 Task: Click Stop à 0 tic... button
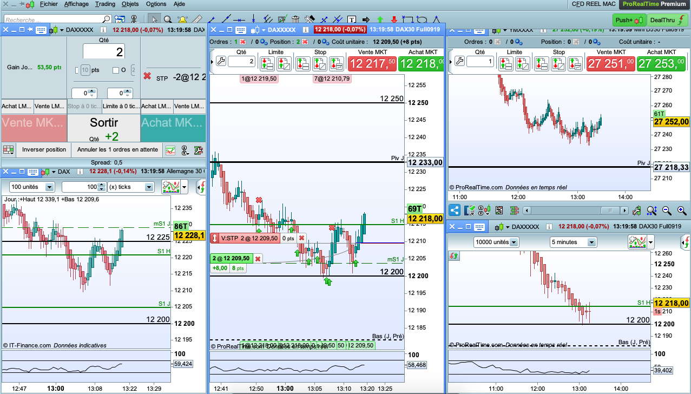(84, 106)
